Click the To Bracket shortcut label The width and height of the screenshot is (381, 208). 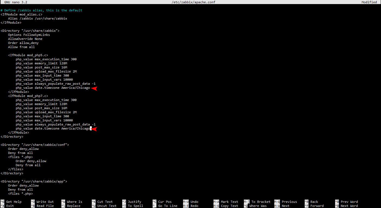coord(261,202)
